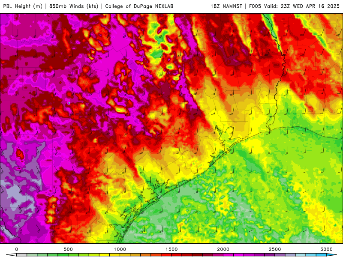Click the "850mb Winds (kts)" title text
Viewport: 343px width, 257px height.
(x=74, y=6)
